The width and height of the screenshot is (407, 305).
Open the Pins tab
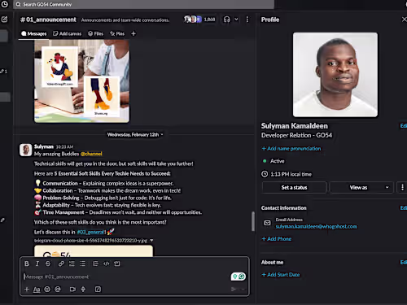tap(117, 33)
